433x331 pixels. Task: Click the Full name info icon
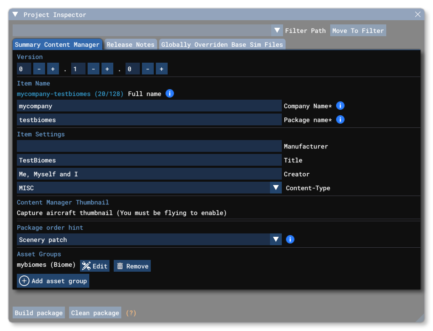pyautogui.click(x=170, y=93)
